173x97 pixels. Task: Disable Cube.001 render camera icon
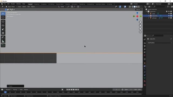[x=171, y=16]
